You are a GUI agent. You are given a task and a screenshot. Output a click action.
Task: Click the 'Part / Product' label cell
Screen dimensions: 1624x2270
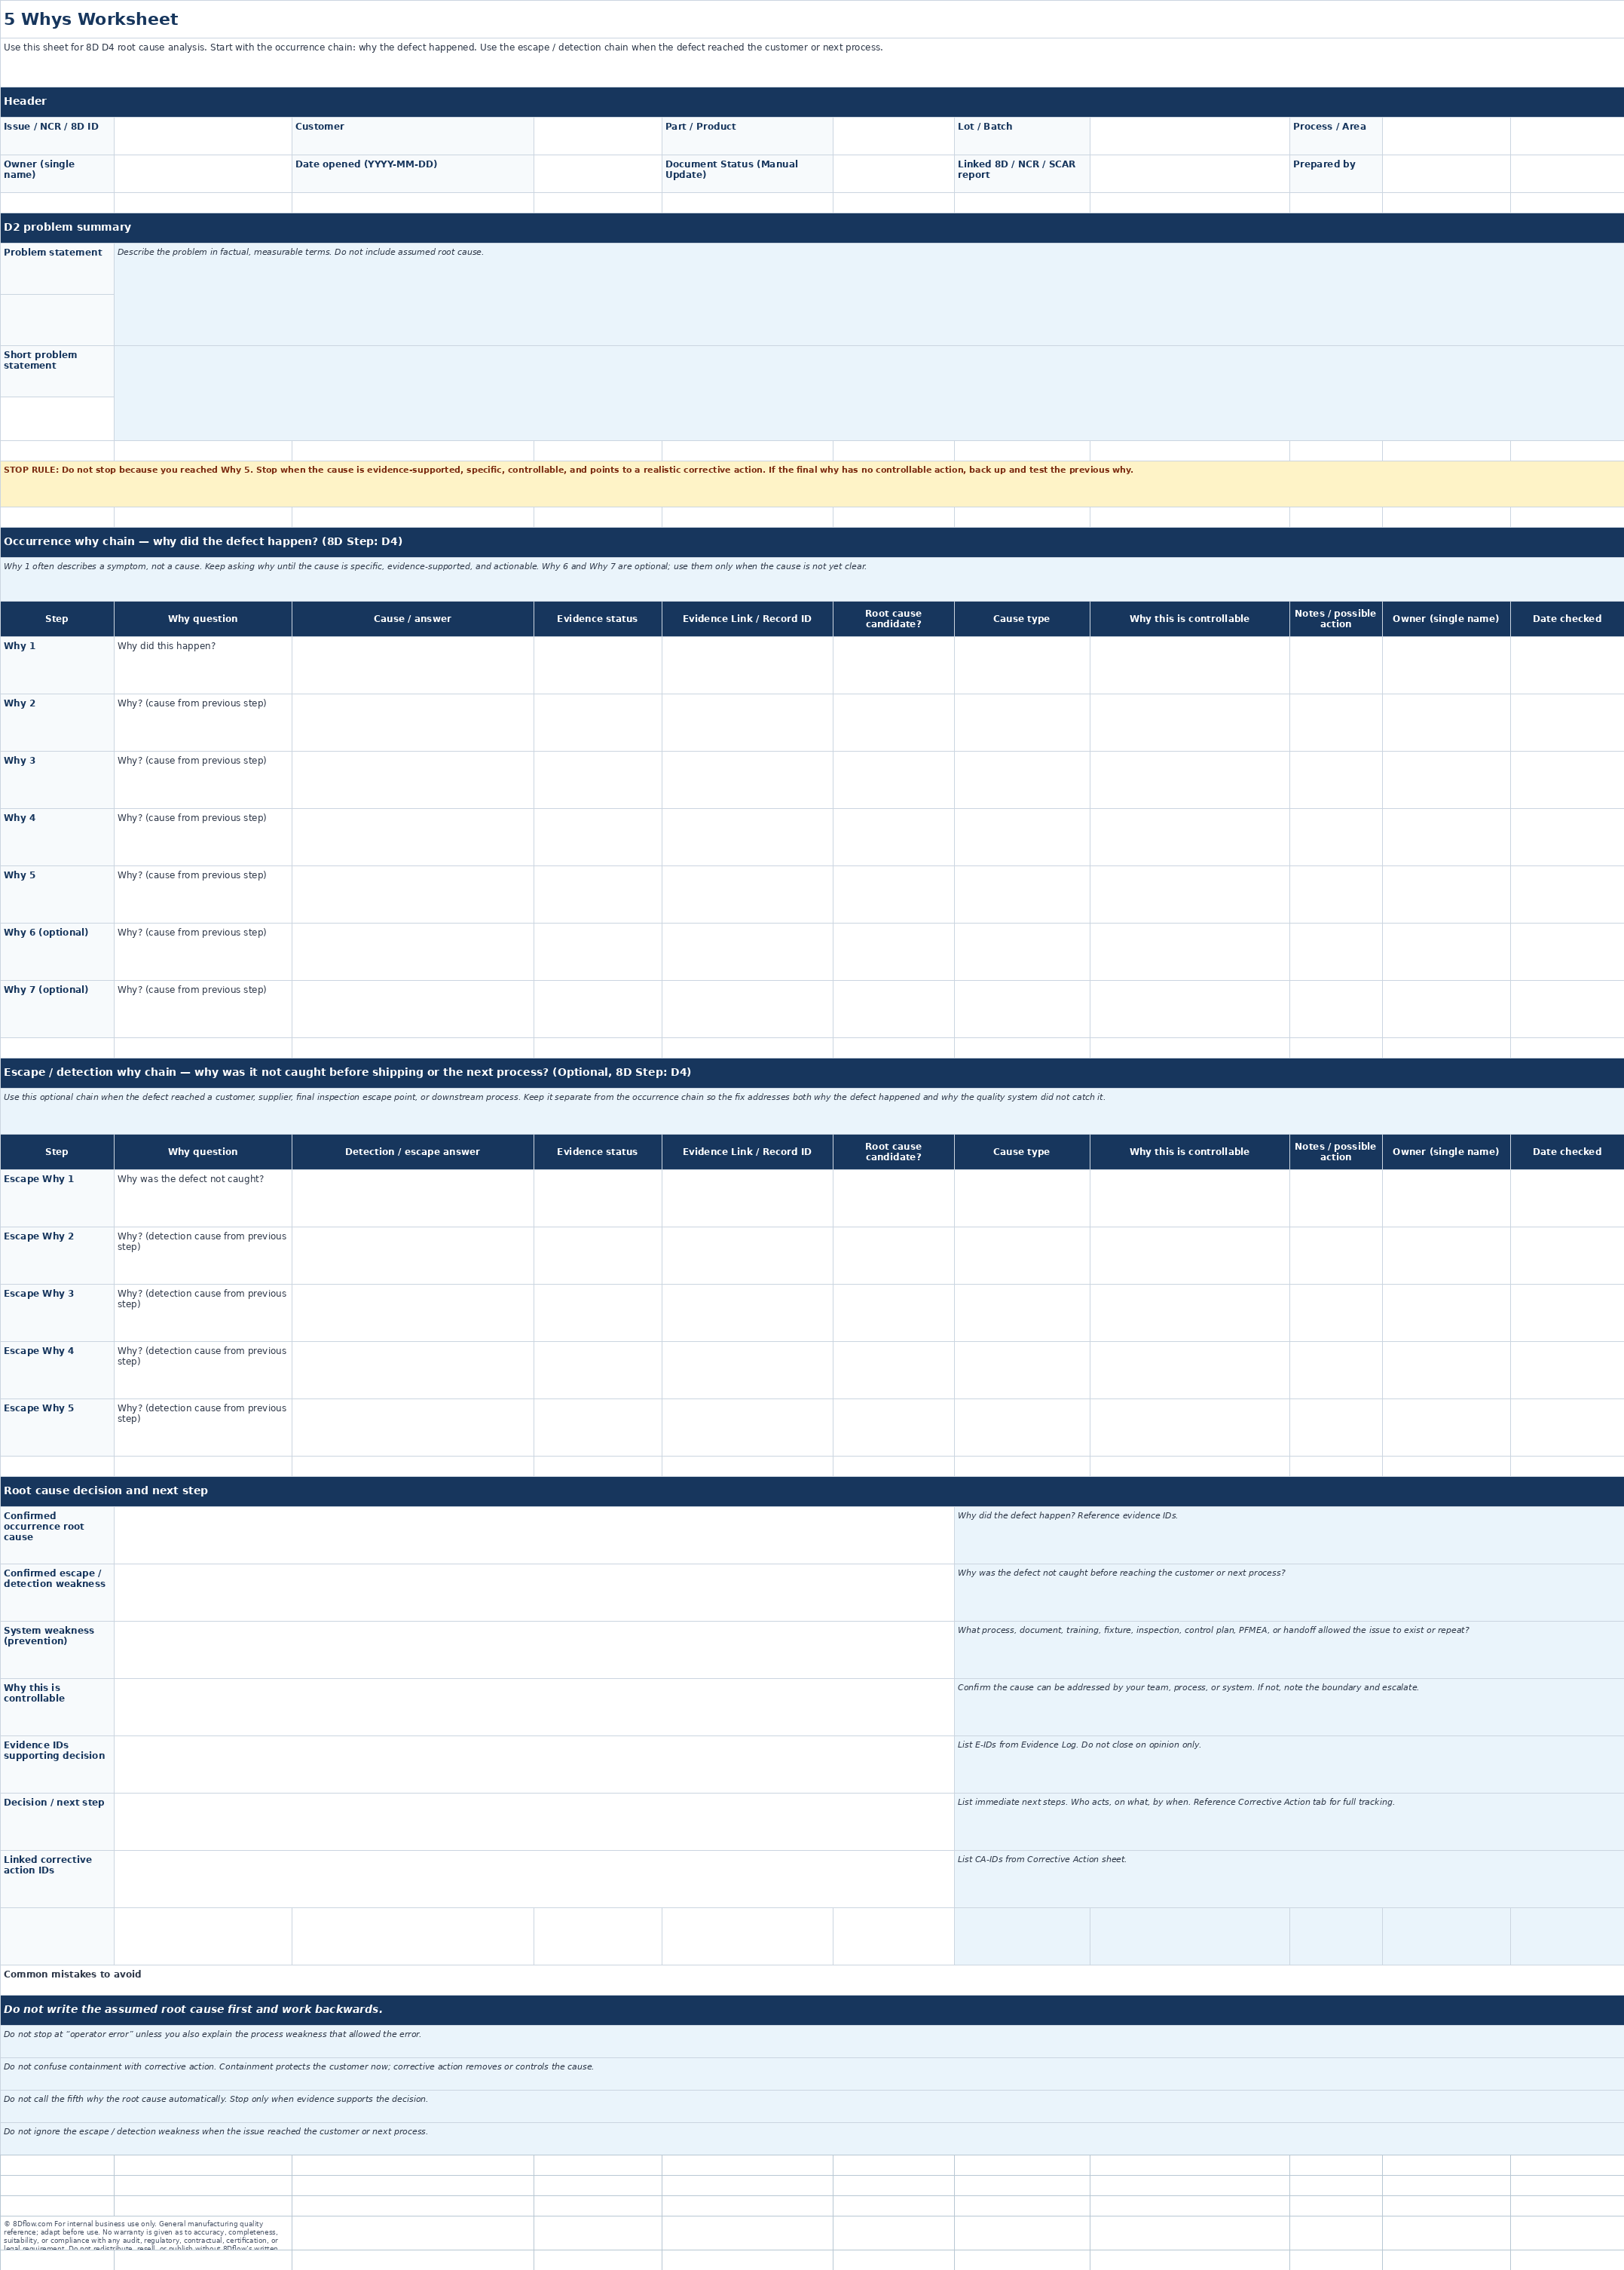747,136
